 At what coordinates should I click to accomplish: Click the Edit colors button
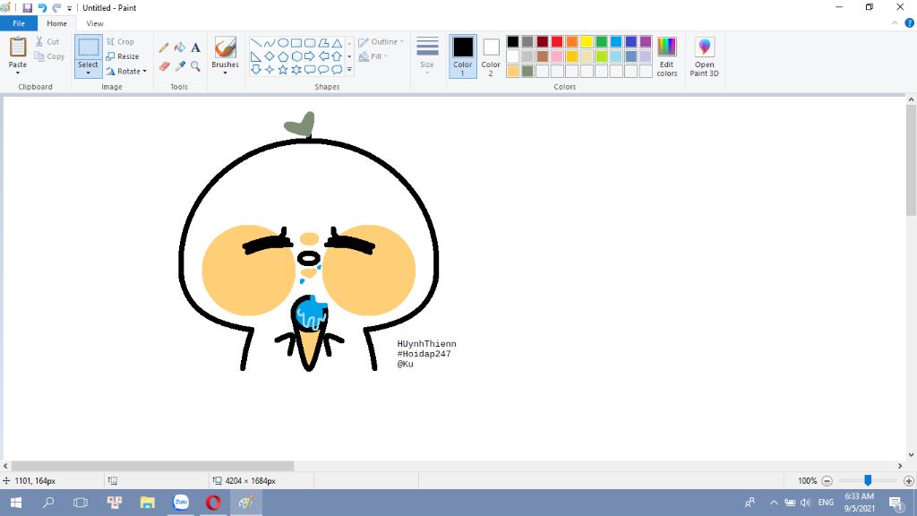666,56
